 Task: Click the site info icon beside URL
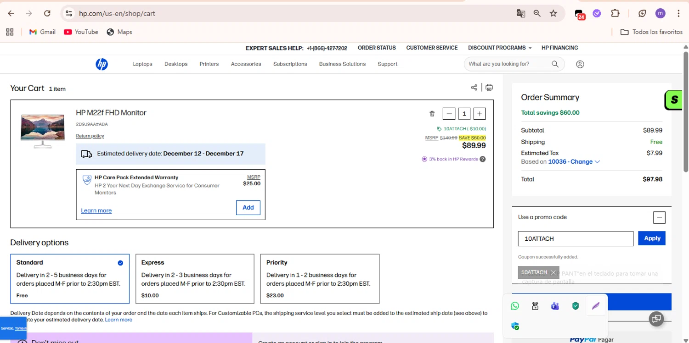point(69,13)
